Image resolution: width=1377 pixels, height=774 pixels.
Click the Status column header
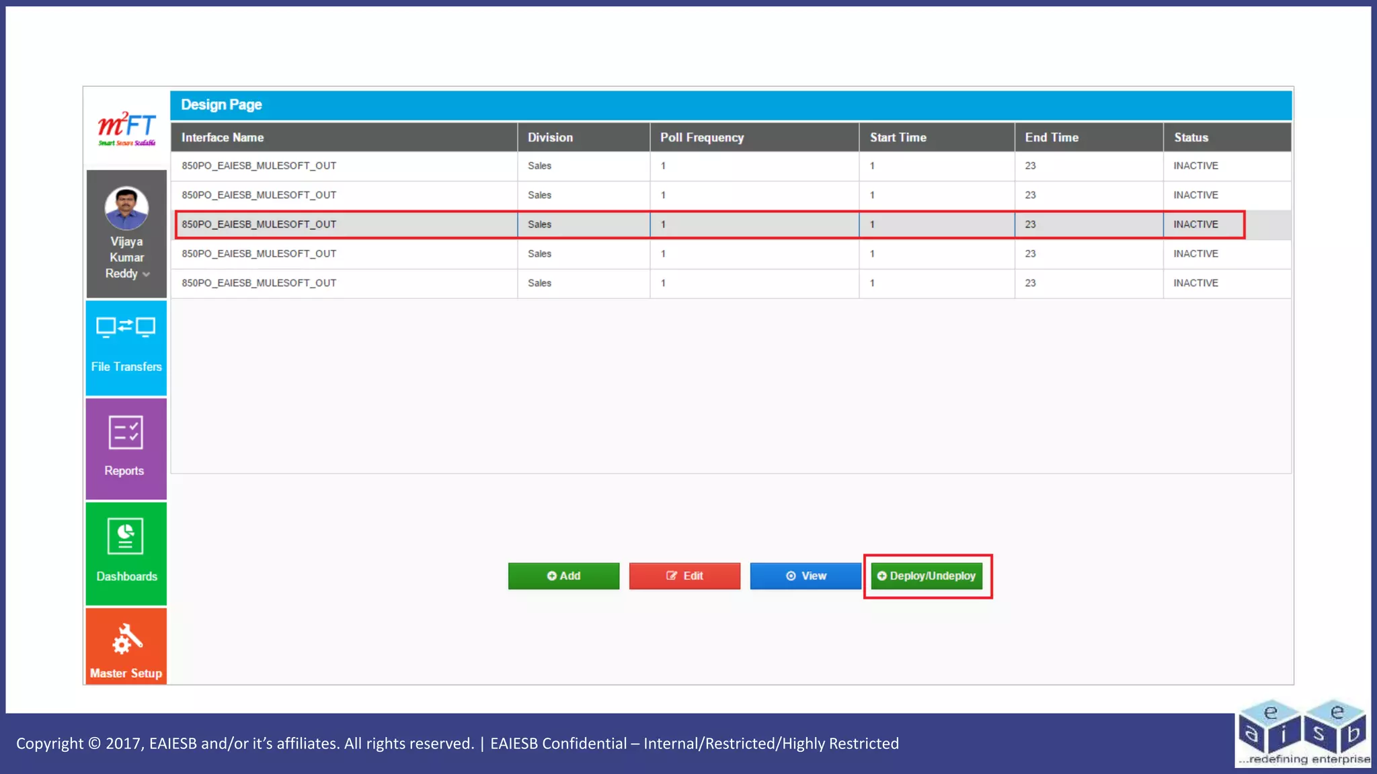pos(1191,137)
